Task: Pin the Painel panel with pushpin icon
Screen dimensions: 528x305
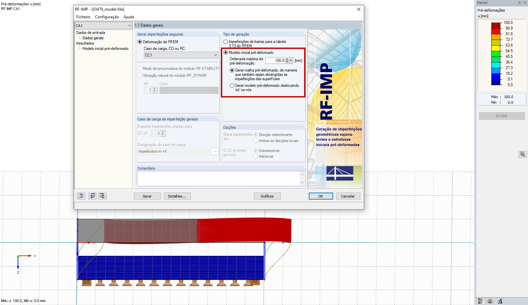Action: pyautogui.click(x=519, y=3)
